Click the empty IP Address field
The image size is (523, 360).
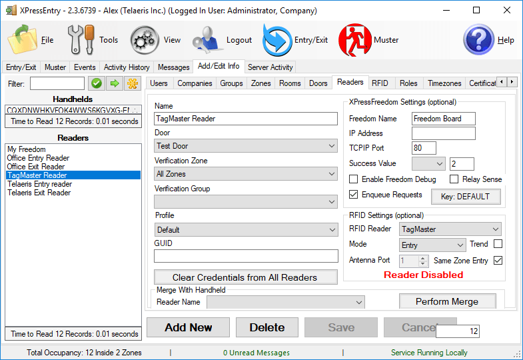(x=443, y=133)
